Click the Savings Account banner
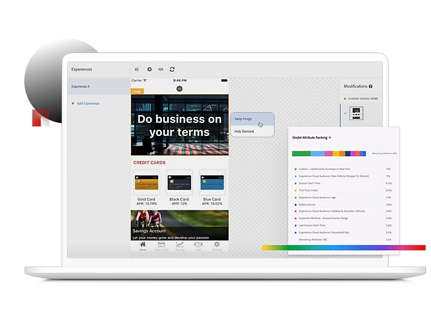The image size is (431, 323). click(x=179, y=225)
